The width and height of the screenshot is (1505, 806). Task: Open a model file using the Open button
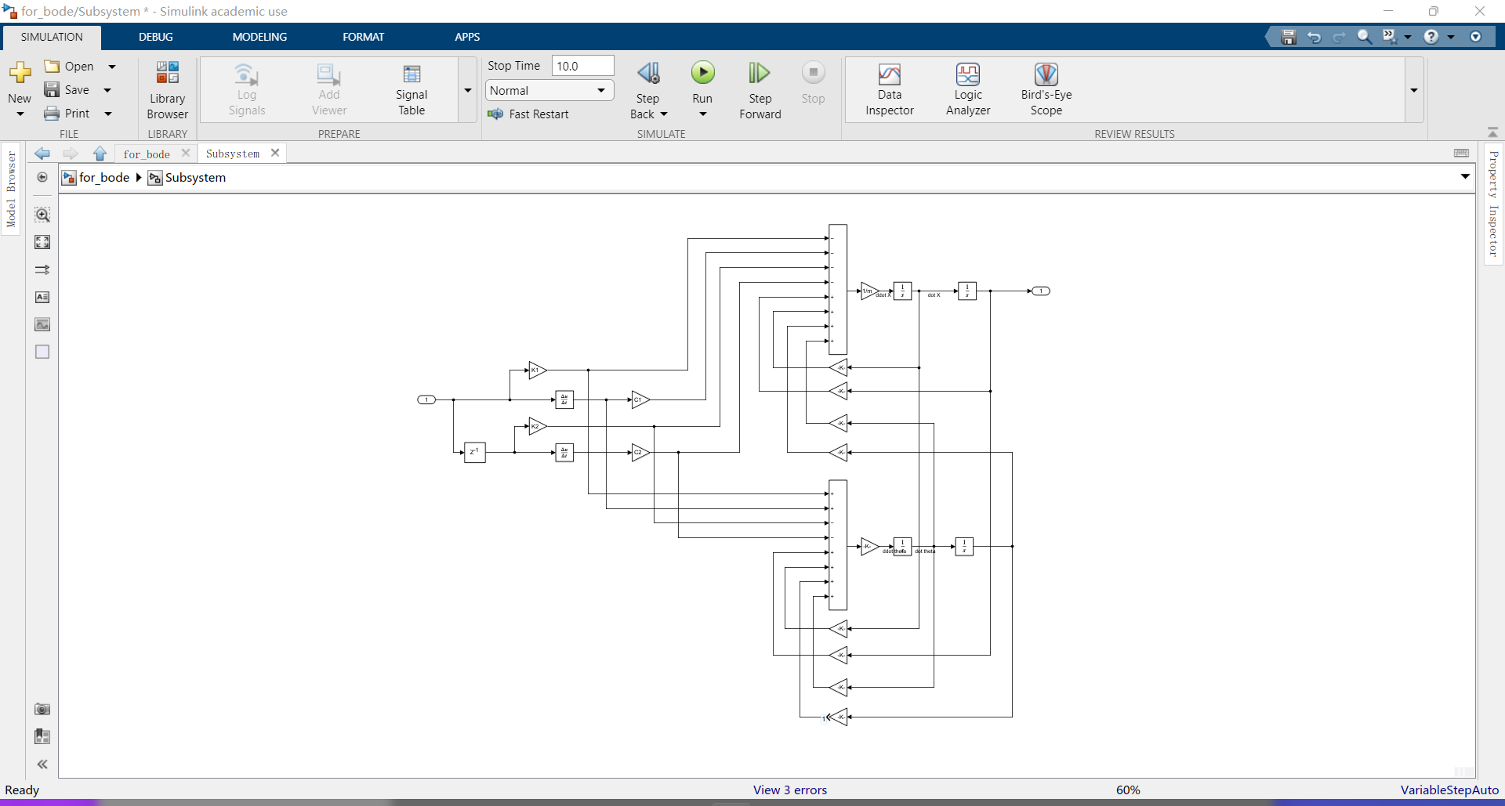(x=69, y=67)
